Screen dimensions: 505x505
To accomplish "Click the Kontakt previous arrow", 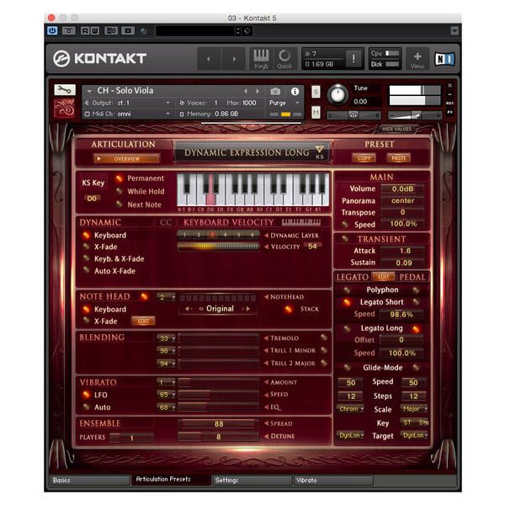I will coord(209,59).
